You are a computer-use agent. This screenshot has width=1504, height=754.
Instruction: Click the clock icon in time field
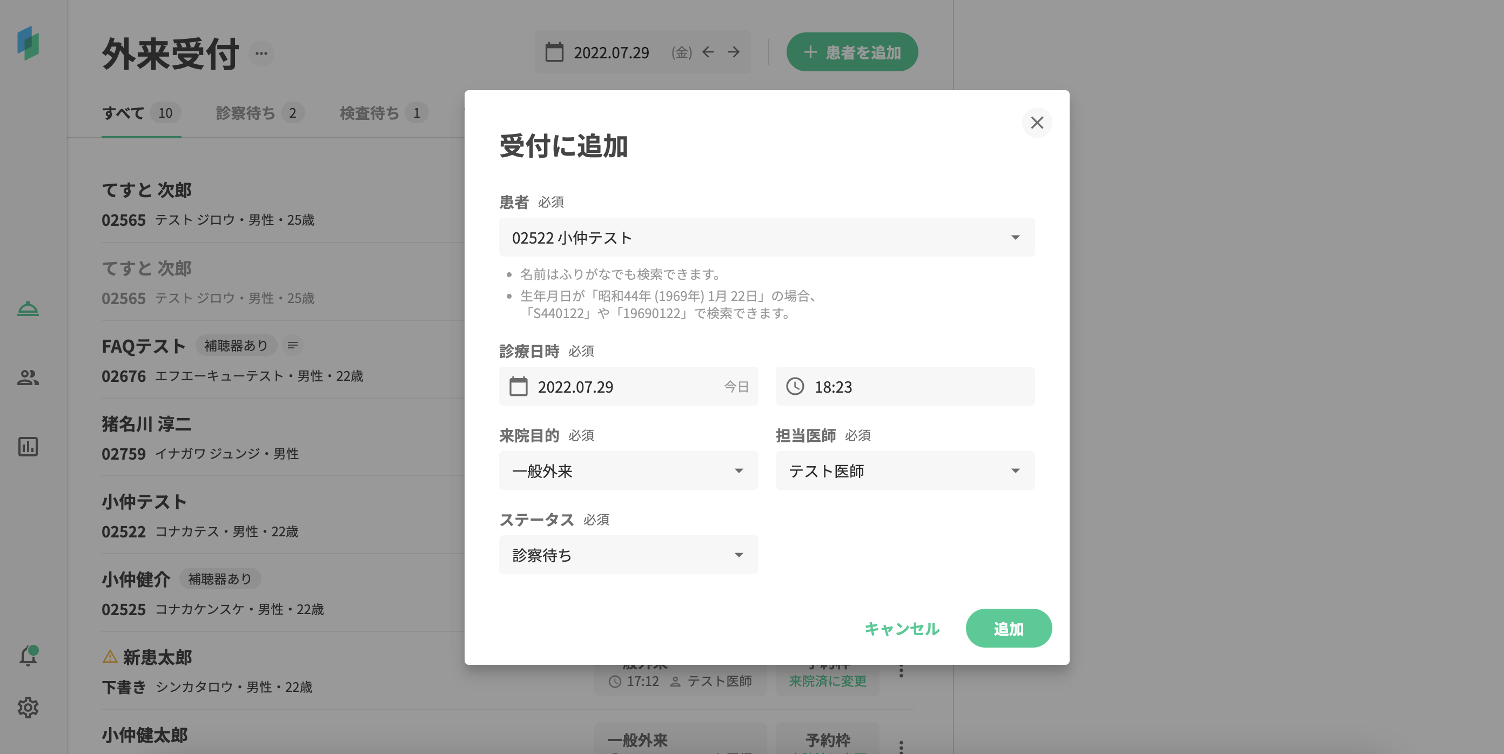tap(795, 386)
